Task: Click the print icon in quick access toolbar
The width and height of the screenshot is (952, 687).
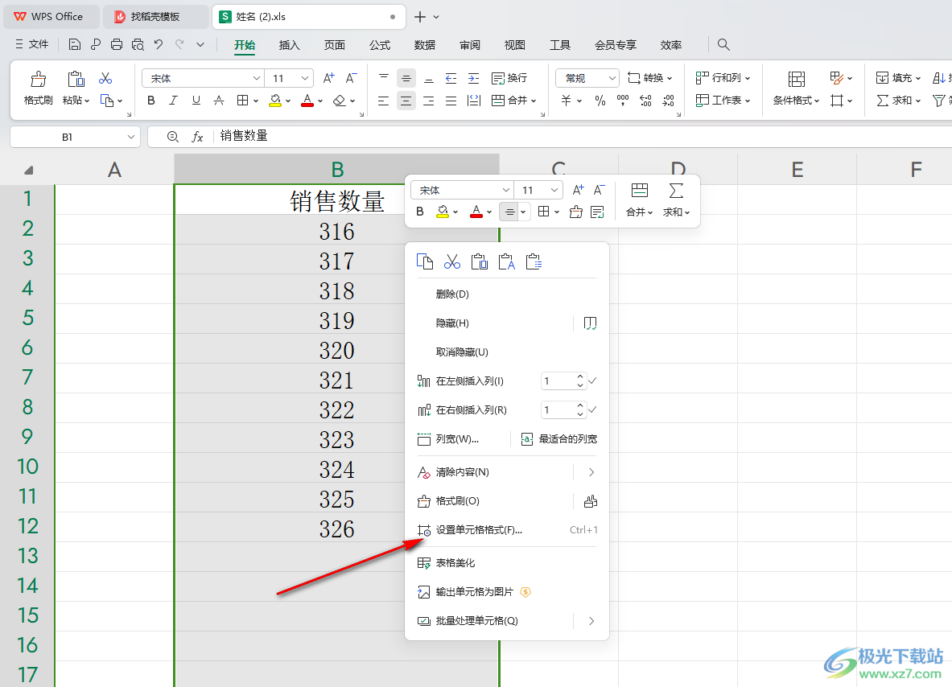Action: click(x=117, y=45)
